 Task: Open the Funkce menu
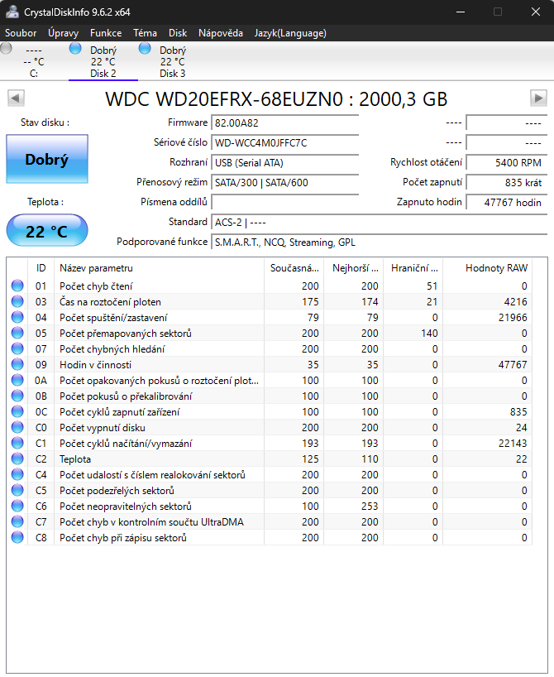(106, 33)
